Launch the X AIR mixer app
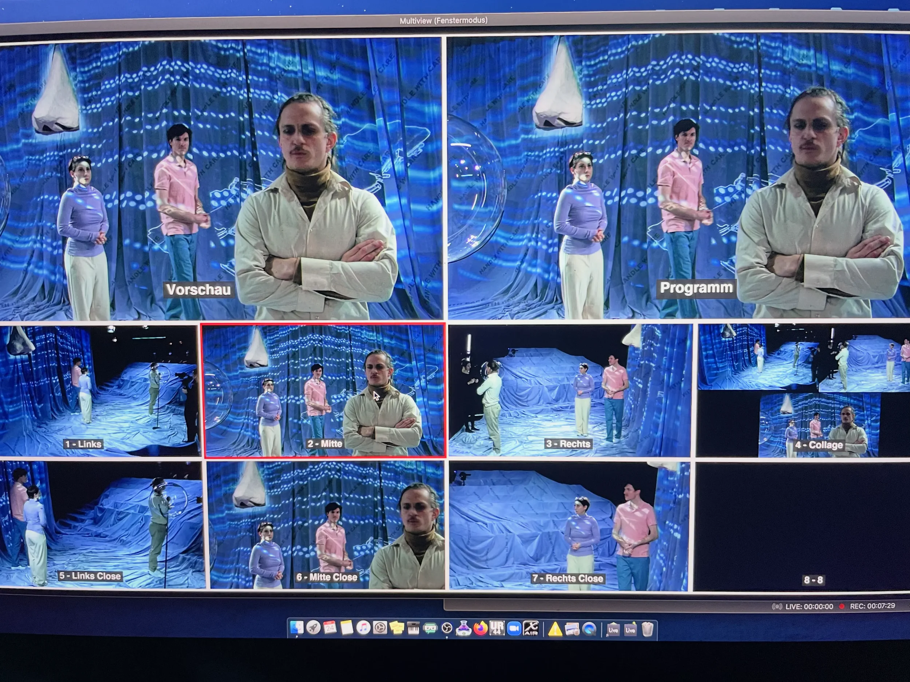 pyautogui.click(x=531, y=629)
